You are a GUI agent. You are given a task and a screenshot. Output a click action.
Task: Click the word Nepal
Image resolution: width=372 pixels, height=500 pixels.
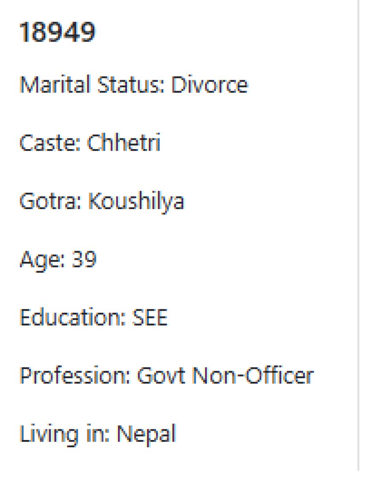tap(147, 434)
